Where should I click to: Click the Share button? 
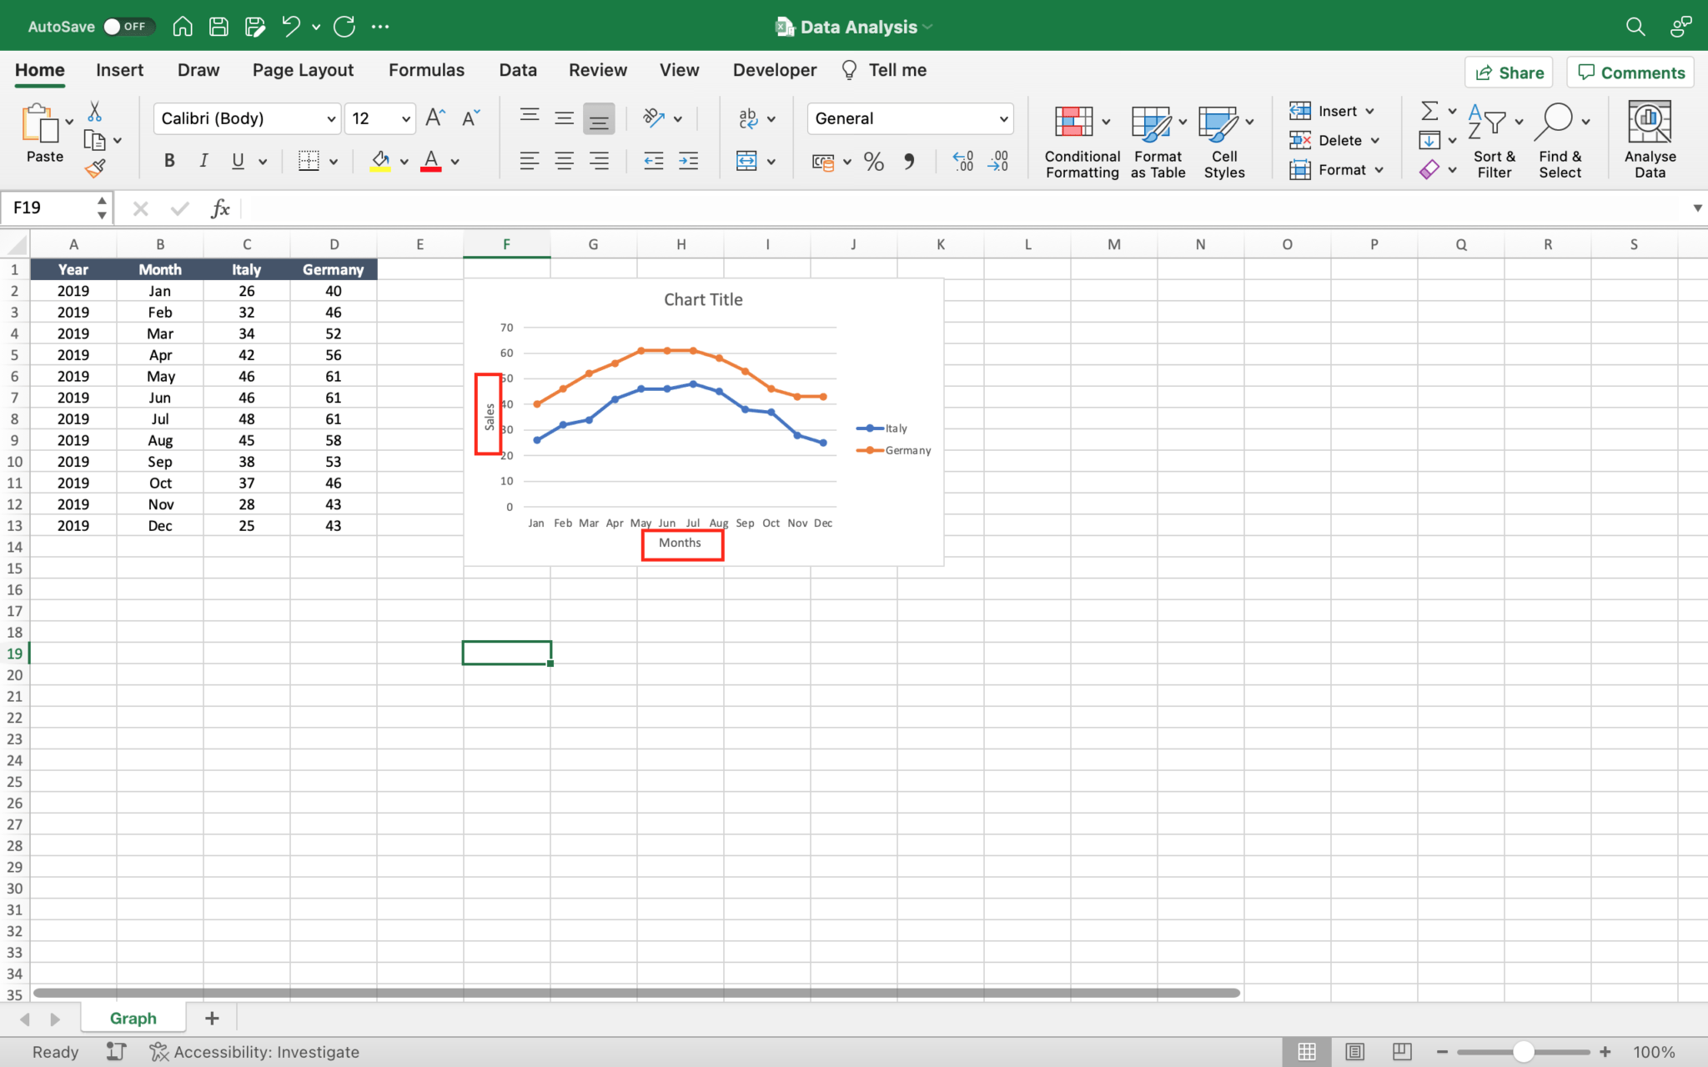point(1510,73)
